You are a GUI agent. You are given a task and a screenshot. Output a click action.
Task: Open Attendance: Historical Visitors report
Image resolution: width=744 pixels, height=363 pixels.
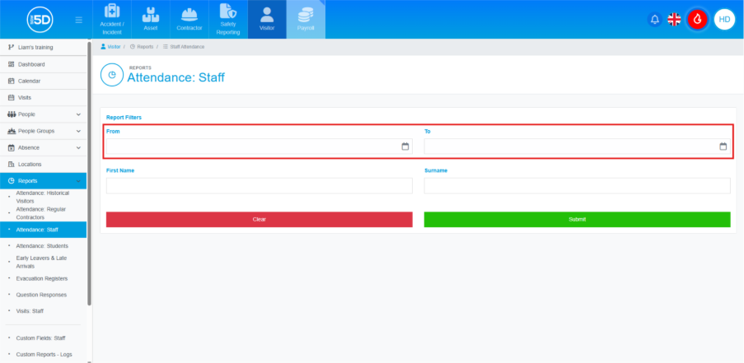coord(42,197)
